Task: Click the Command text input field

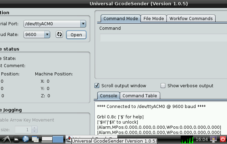Action: click(163, 38)
